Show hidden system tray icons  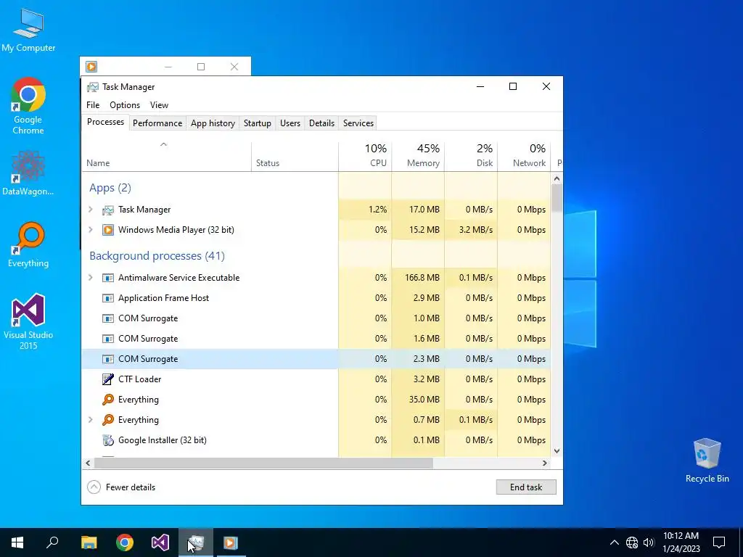[614, 542]
